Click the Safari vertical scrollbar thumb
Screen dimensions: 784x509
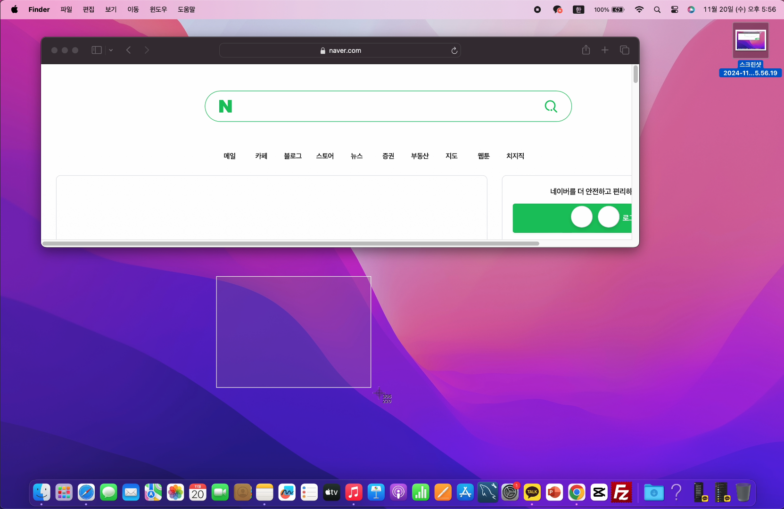point(635,74)
